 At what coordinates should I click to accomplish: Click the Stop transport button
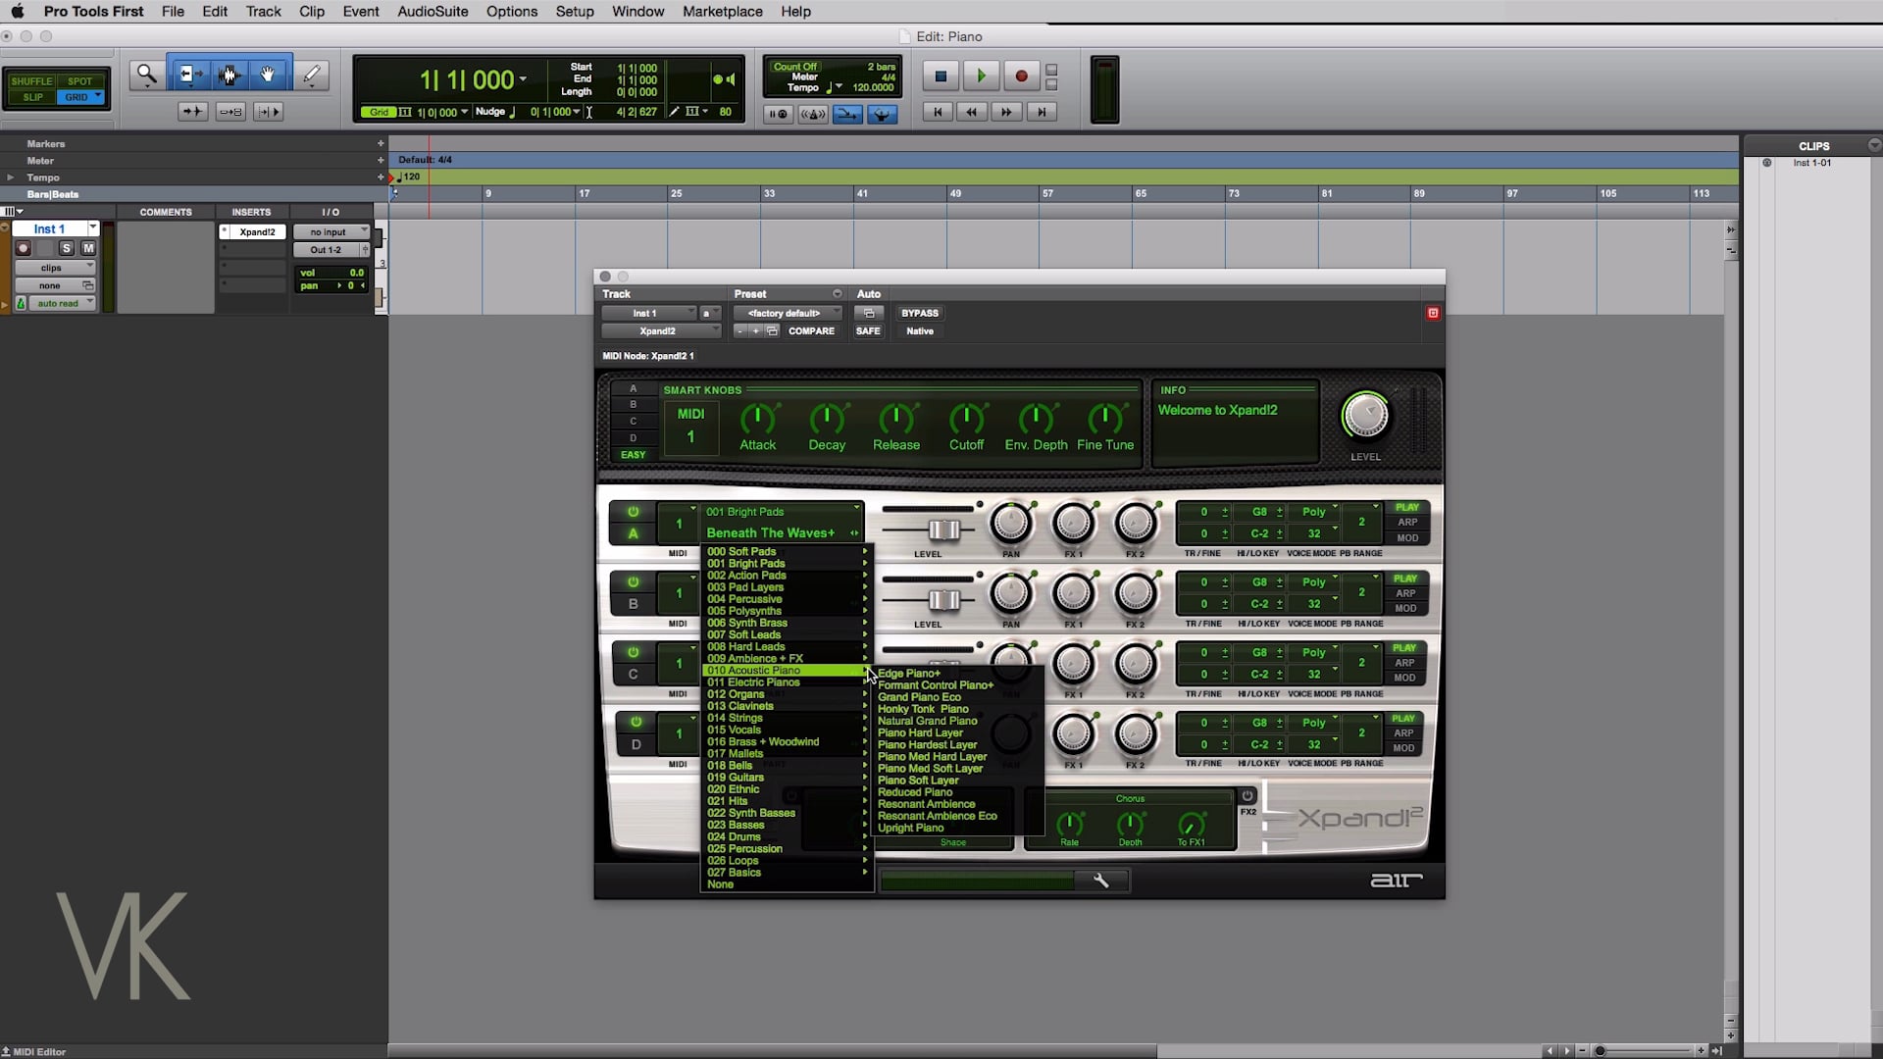941,76
